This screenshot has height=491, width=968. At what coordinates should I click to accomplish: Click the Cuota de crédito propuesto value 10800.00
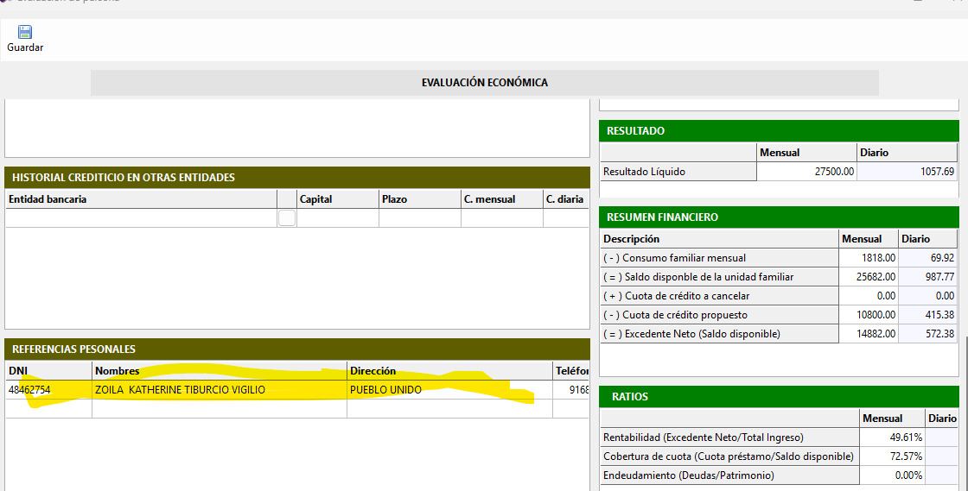tap(868, 315)
